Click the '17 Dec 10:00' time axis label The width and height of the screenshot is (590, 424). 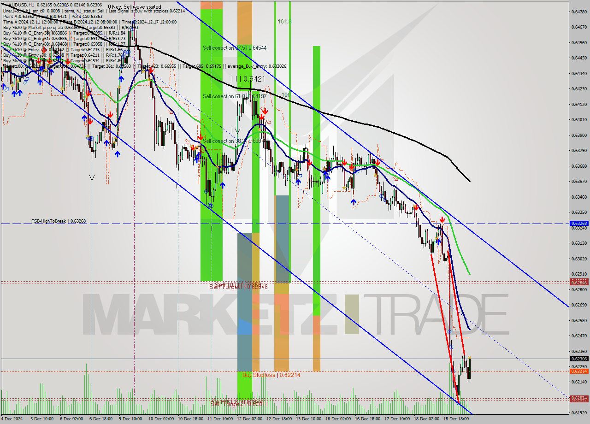(397, 419)
